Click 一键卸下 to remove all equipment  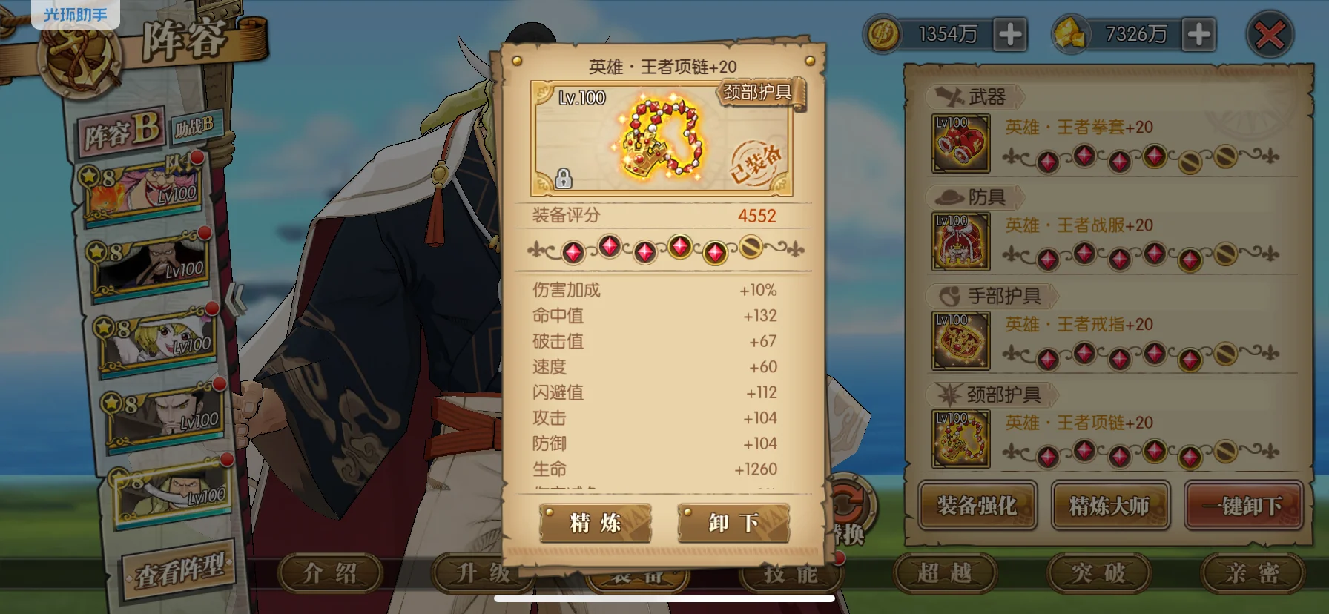point(1244,505)
